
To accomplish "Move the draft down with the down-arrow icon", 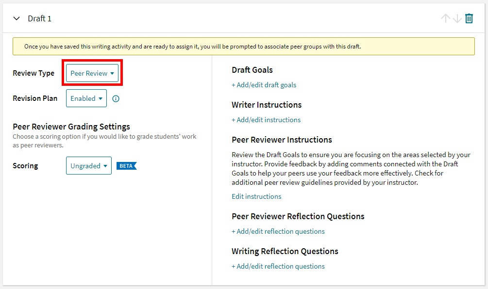I will coord(456,18).
